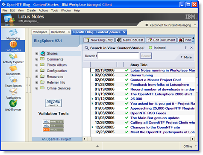Close the Search in View bar
This screenshot has width=203, height=155.
click(191, 48)
